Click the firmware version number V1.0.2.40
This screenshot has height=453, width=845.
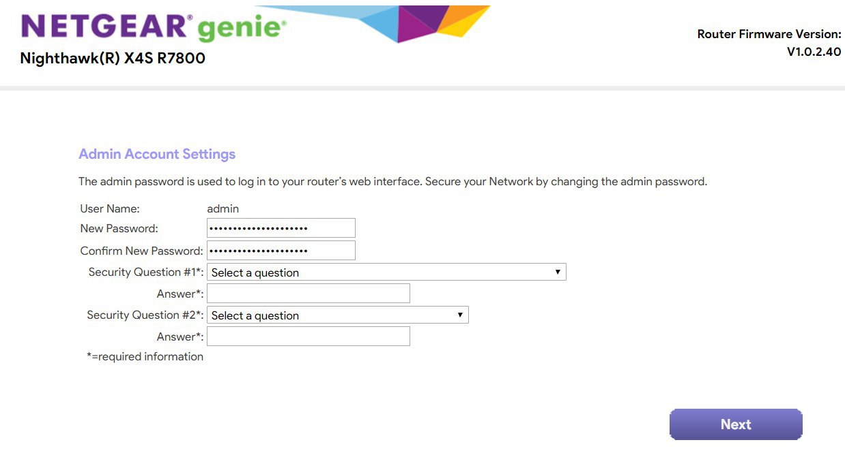(x=814, y=52)
